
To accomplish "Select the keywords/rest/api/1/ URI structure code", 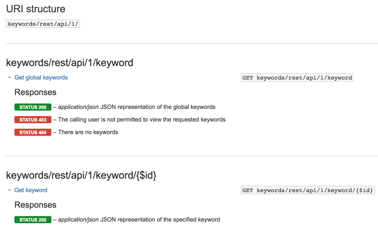I will (43, 24).
